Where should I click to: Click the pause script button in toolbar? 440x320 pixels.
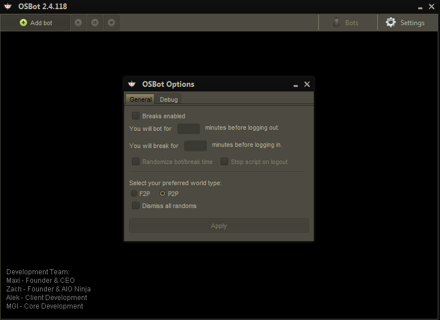pyautogui.click(x=95, y=23)
